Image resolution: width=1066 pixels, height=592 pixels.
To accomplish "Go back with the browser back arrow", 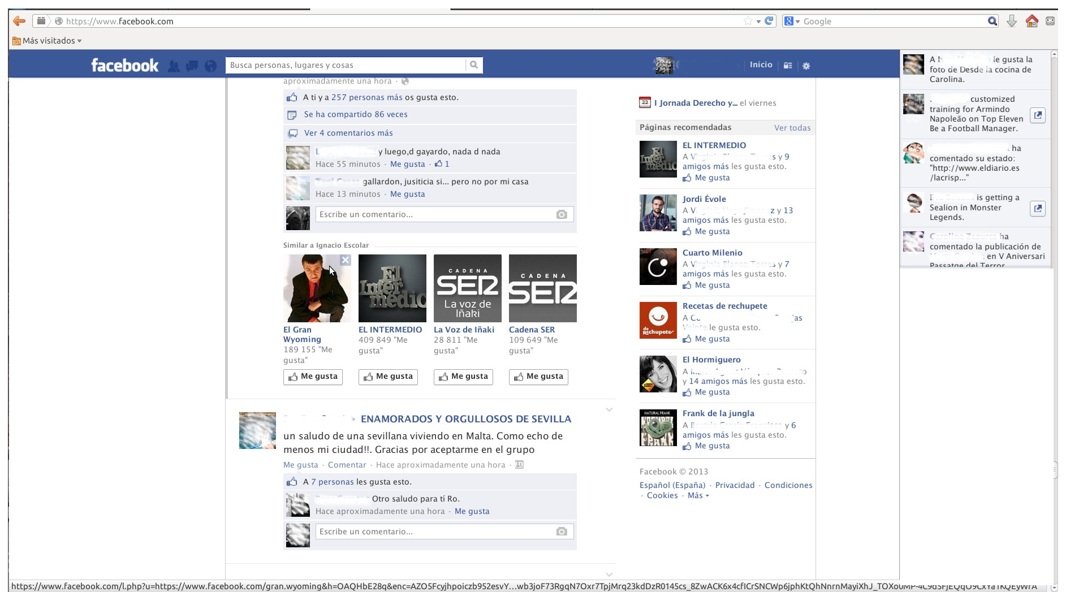I will click(19, 21).
